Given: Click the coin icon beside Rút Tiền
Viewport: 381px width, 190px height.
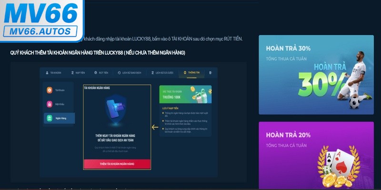Looking at the screenshot, I should pyautogui.click(x=96, y=73).
